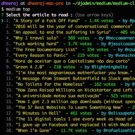Click the cyan selection arrow cursor

(x=2, y=21)
